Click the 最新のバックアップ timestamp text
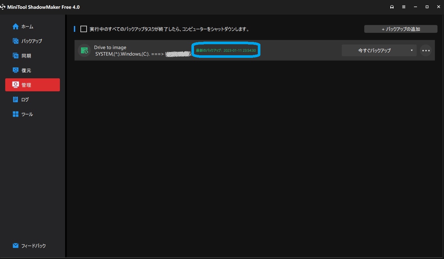Screen dimensions: 444x259 (226, 50)
